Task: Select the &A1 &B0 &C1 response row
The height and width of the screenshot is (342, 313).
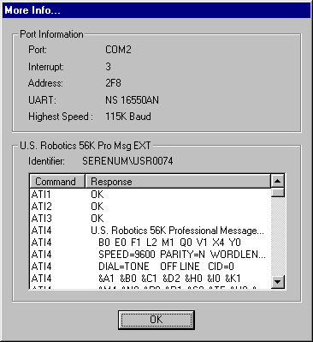Action: point(150,279)
